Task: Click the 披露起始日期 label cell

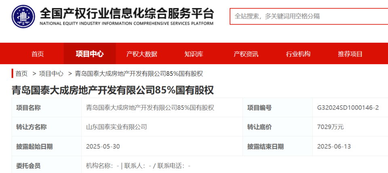Action: click(x=46, y=146)
